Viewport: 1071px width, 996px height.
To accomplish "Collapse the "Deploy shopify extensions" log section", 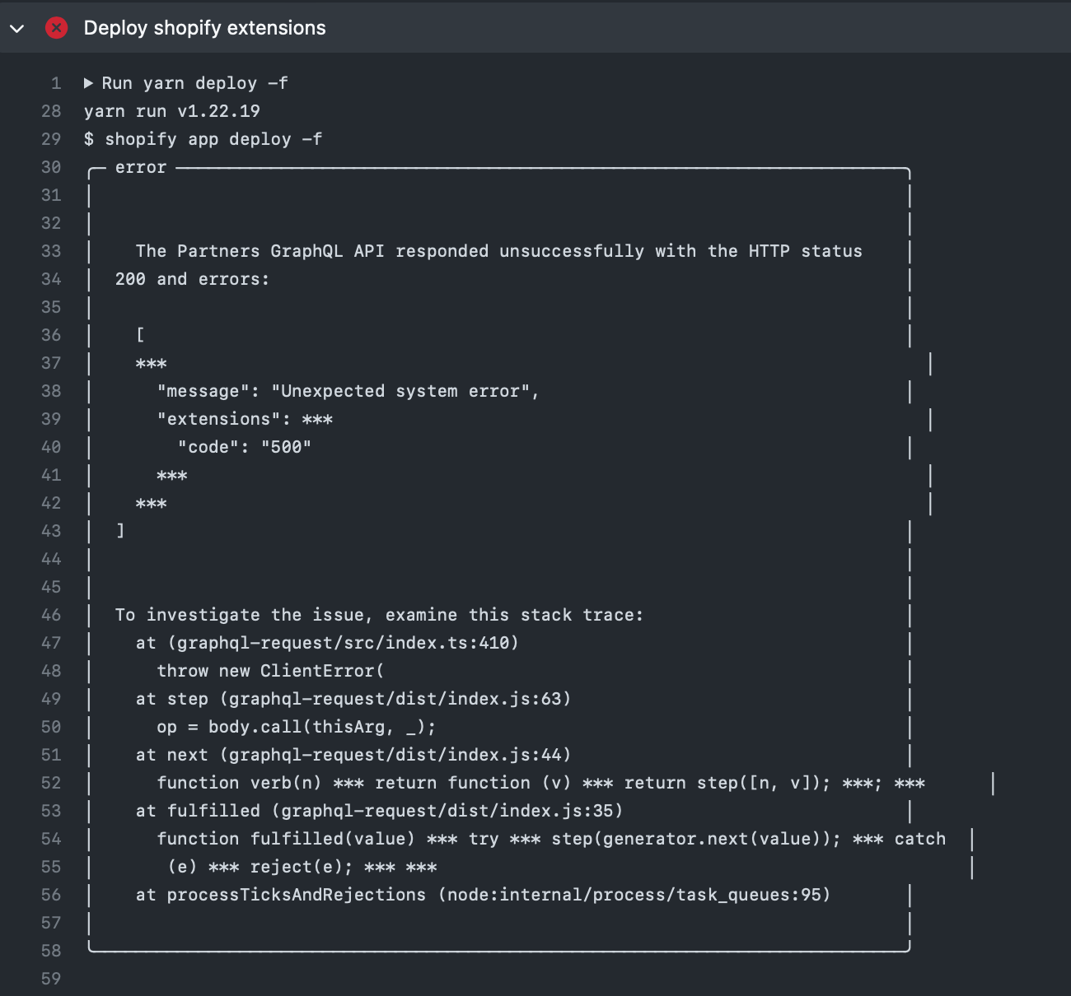I will 16,27.
